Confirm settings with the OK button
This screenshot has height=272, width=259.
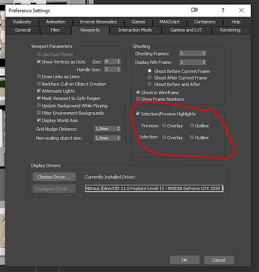click(x=185, y=260)
